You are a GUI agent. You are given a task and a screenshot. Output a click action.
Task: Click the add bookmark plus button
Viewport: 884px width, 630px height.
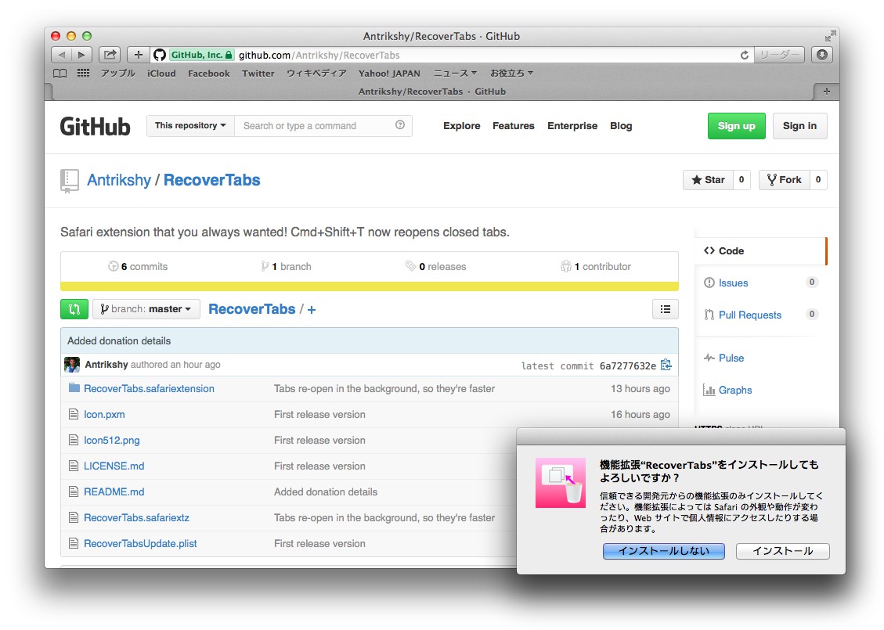coord(138,55)
